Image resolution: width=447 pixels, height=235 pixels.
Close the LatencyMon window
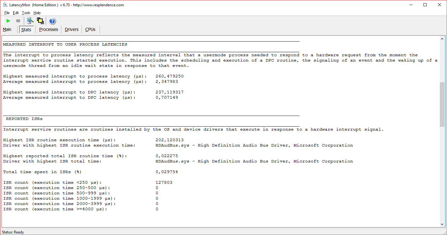(x=439, y=5)
